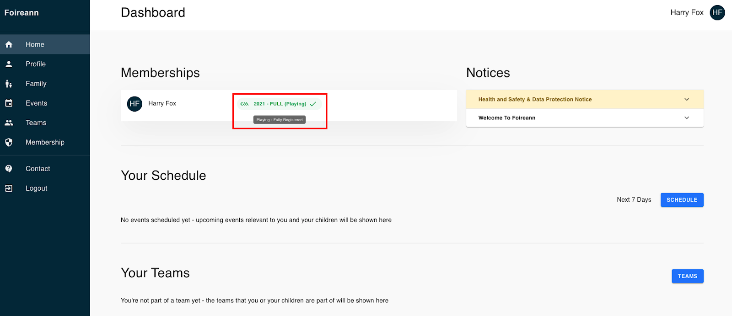Click the 'You're not part of a team yet' message
This screenshot has height=316, width=732.
click(x=254, y=300)
